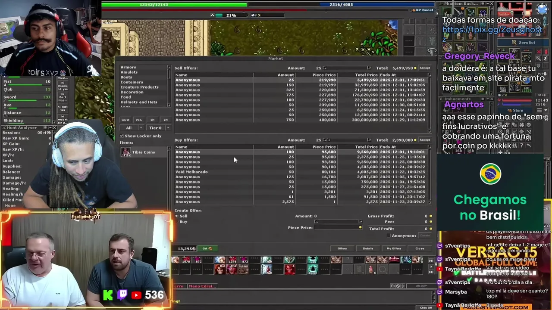
Task: Select the Buy radio option
Action: [x=176, y=221]
